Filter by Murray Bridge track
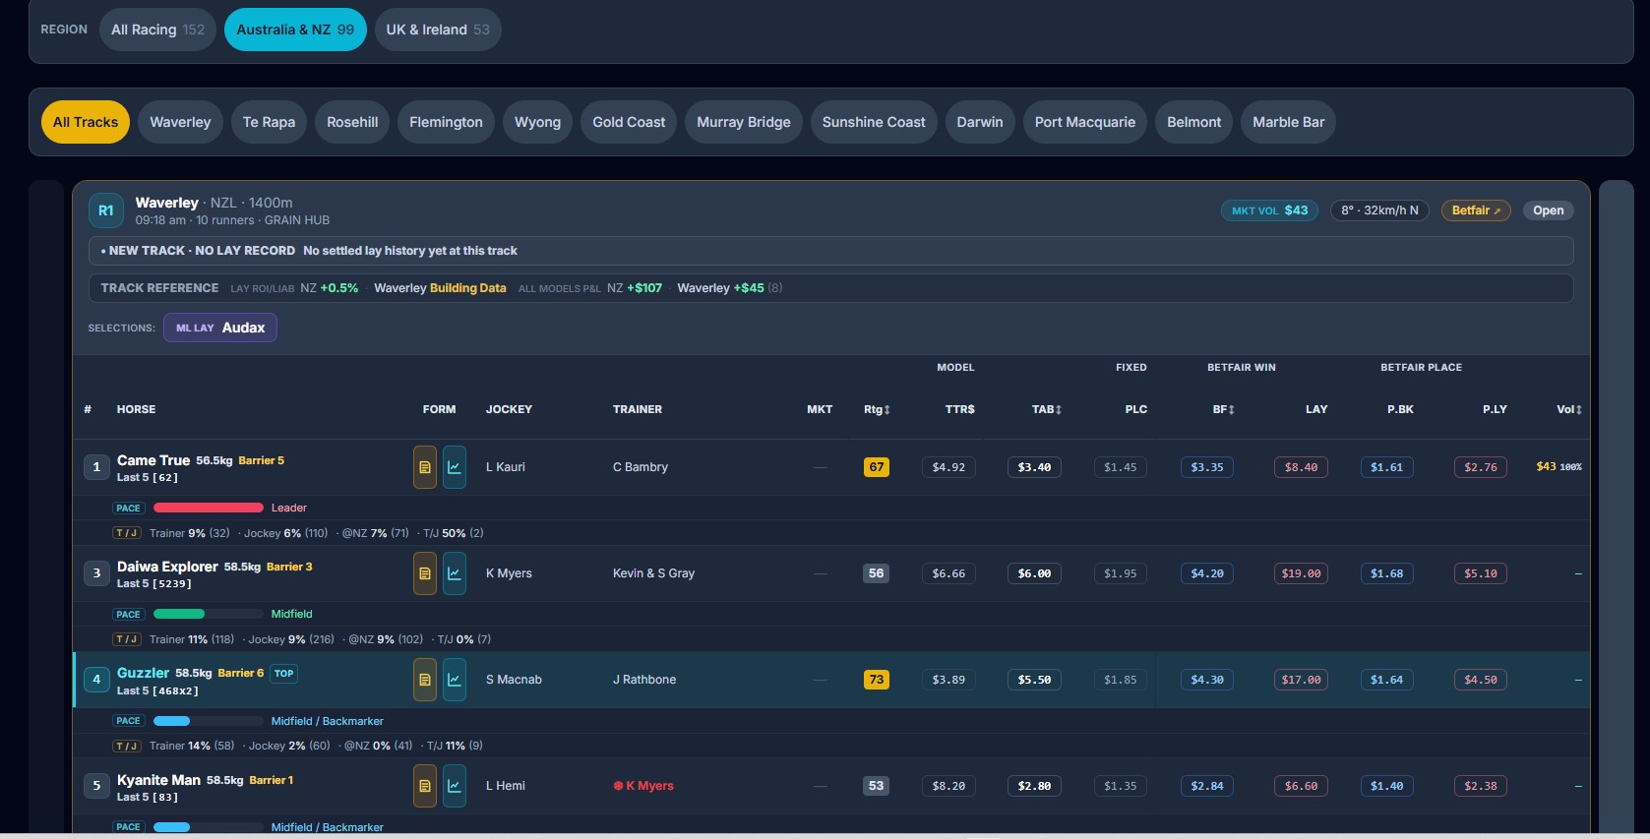The width and height of the screenshot is (1650, 839). [x=744, y=122]
